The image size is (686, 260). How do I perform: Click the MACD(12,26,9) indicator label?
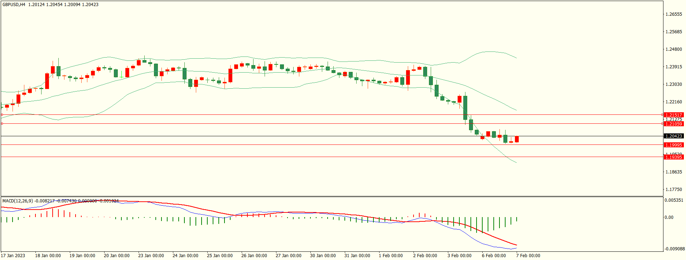click(18, 201)
